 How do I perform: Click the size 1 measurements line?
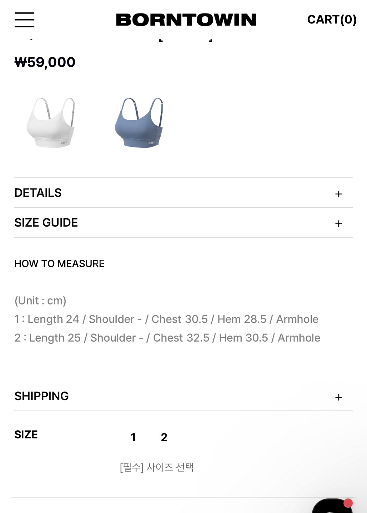[x=166, y=319]
